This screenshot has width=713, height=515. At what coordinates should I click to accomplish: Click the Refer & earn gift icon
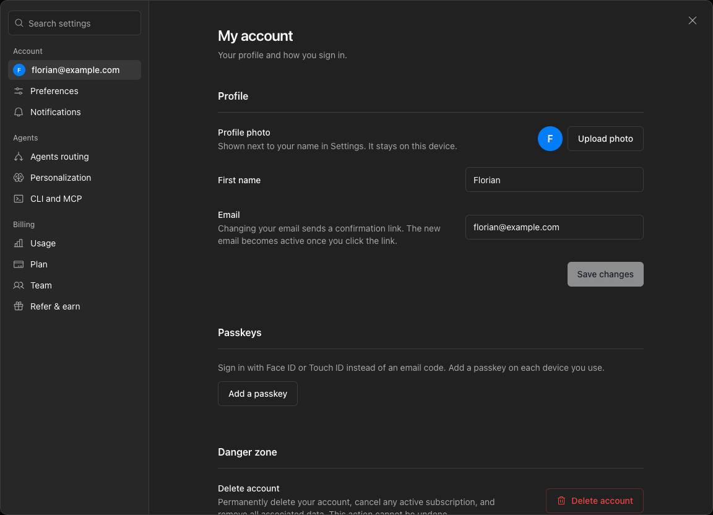(19, 306)
